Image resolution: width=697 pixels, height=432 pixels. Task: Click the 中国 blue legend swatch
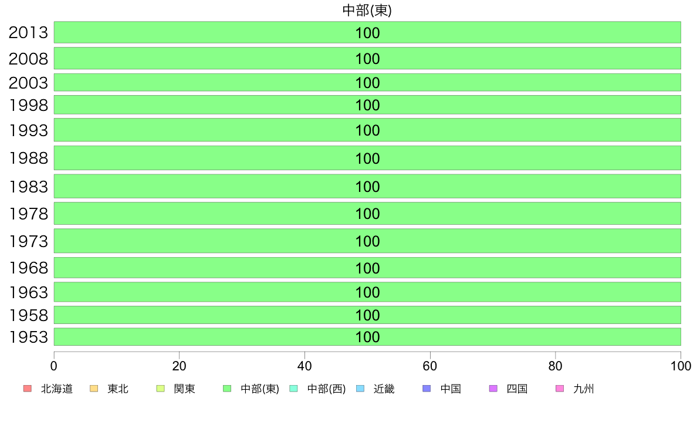coord(427,389)
